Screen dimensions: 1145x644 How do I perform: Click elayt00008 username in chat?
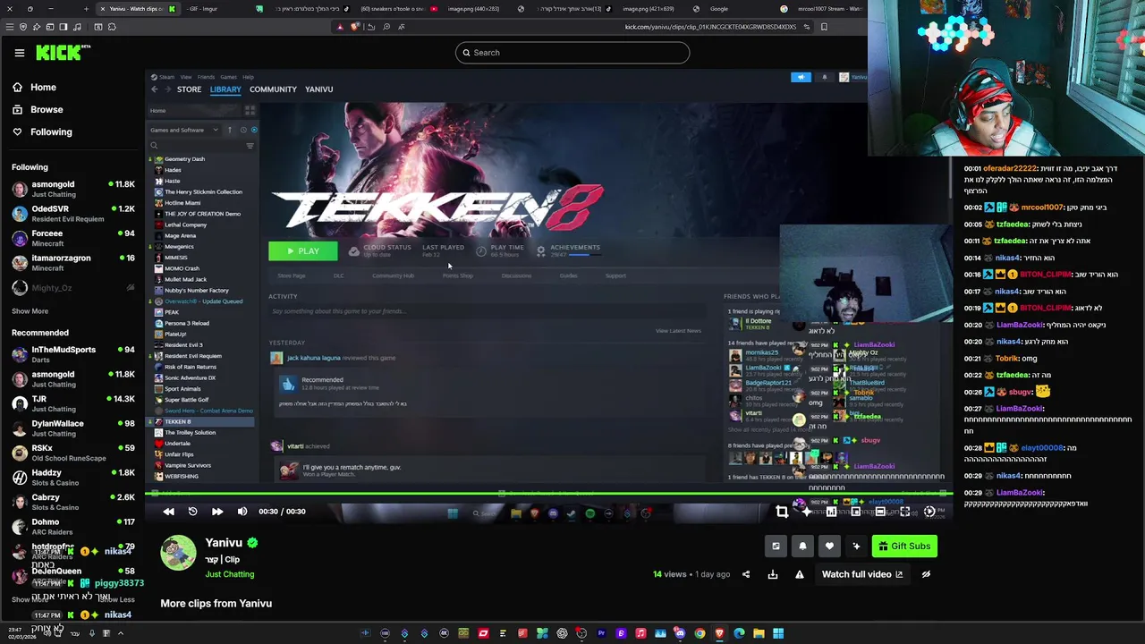point(1042,447)
